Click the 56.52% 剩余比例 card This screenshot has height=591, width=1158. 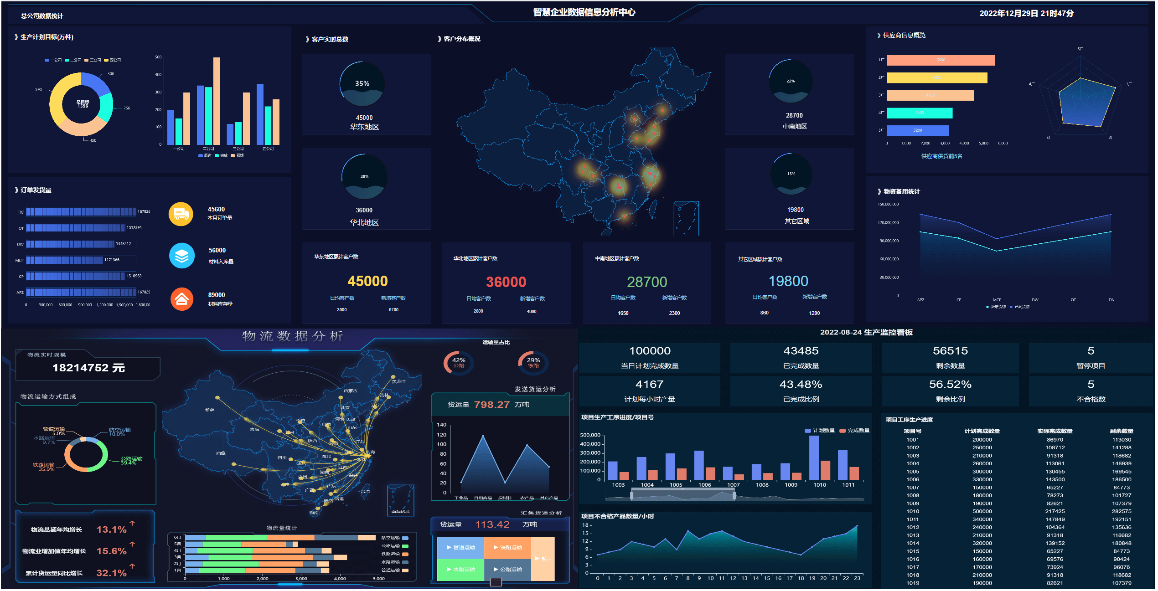point(950,391)
